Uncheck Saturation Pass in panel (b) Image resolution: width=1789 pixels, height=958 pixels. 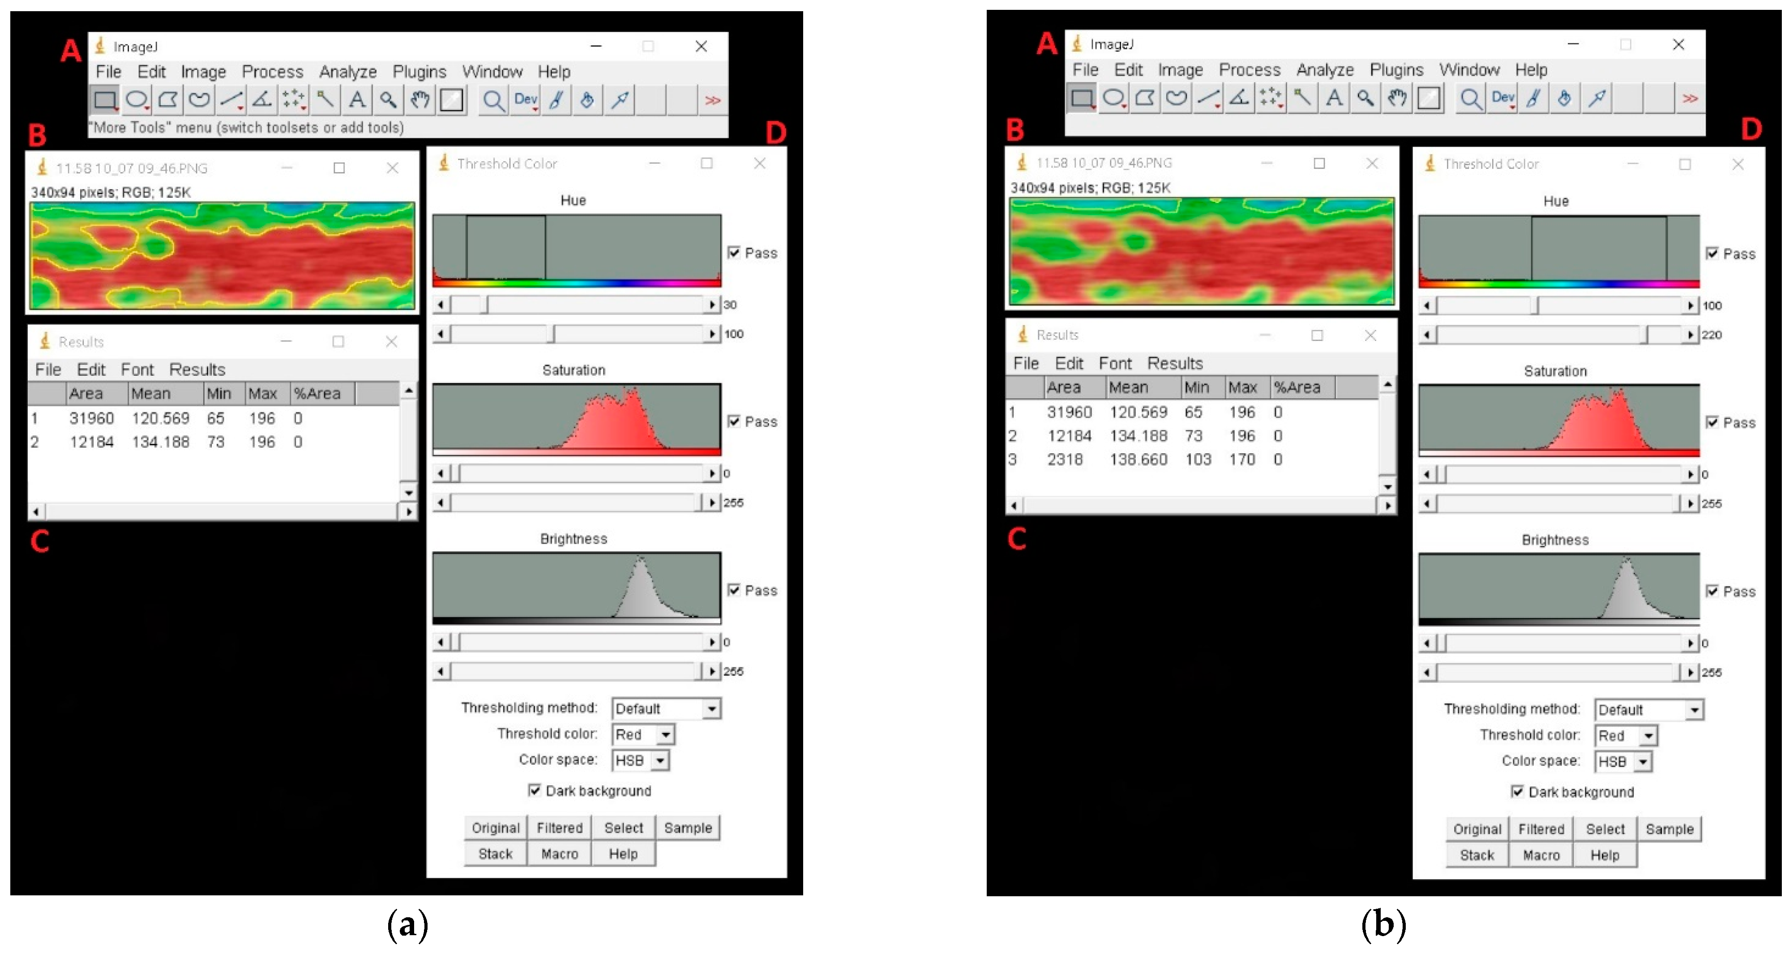pos(1712,422)
